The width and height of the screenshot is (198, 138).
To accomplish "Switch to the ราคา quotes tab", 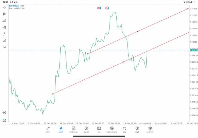I will coord(48,129).
